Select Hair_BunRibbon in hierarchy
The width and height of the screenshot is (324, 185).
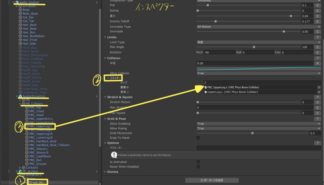pyautogui.click(x=34, y=36)
